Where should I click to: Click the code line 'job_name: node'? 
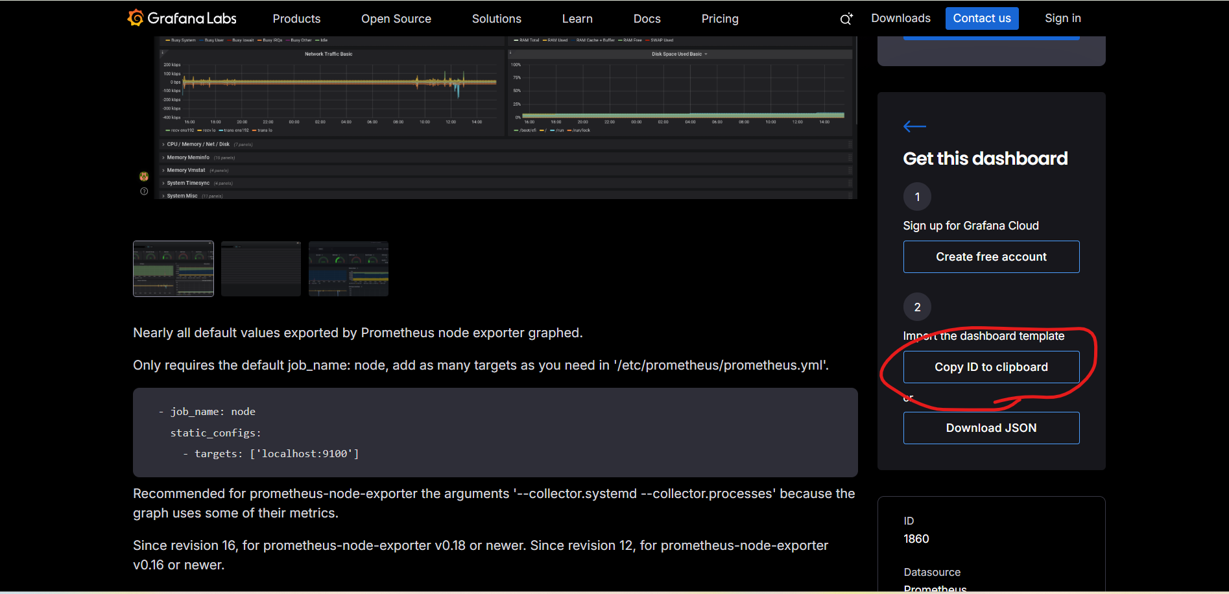pyautogui.click(x=207, y=412)
